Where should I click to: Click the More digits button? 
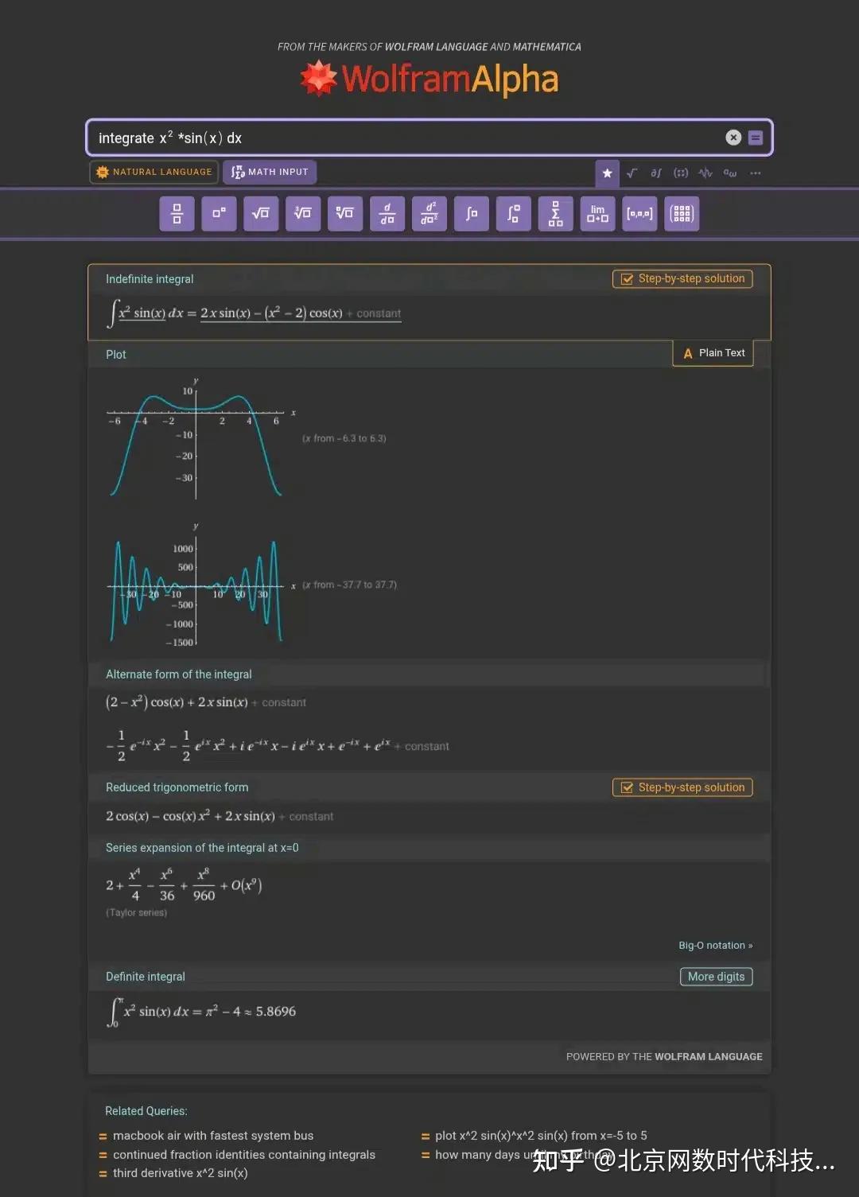715,976
